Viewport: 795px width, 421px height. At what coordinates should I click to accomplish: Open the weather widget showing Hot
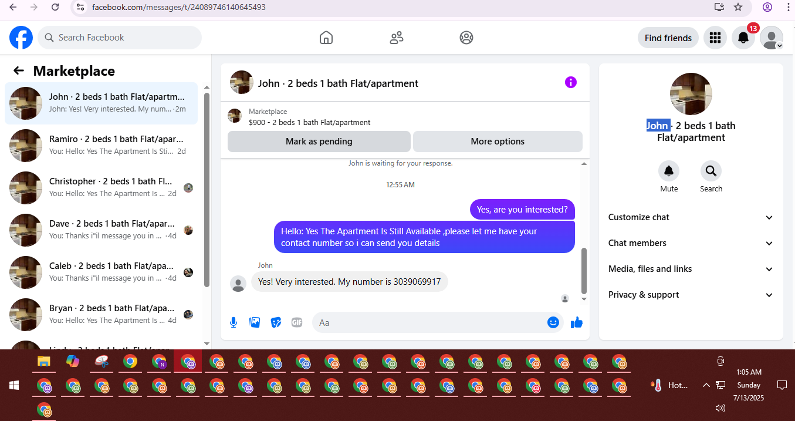[669, 385]
